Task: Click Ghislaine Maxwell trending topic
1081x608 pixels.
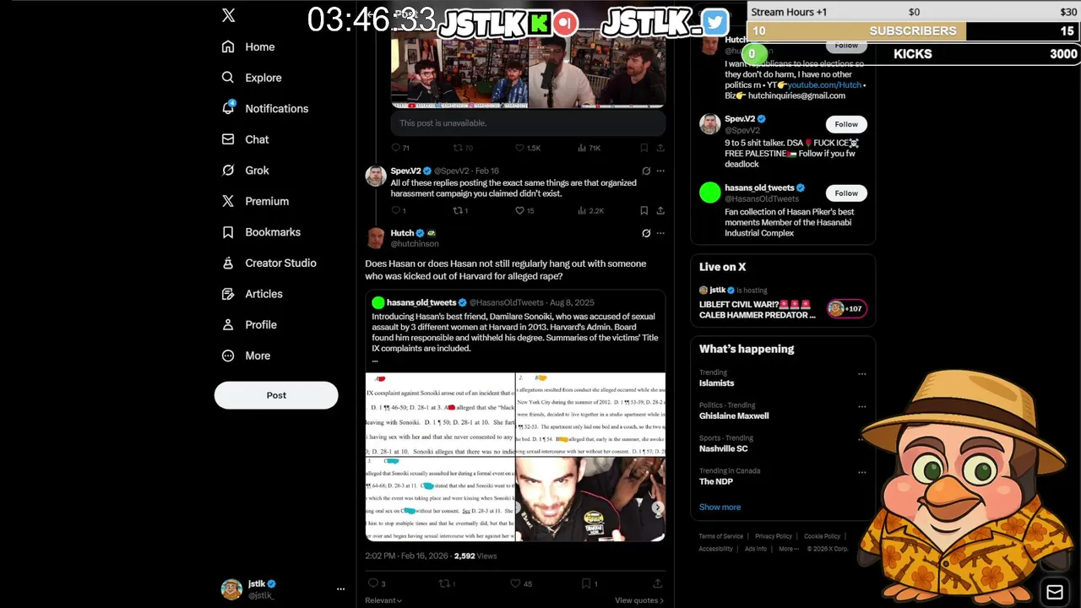Action: (x=734, y=416)
